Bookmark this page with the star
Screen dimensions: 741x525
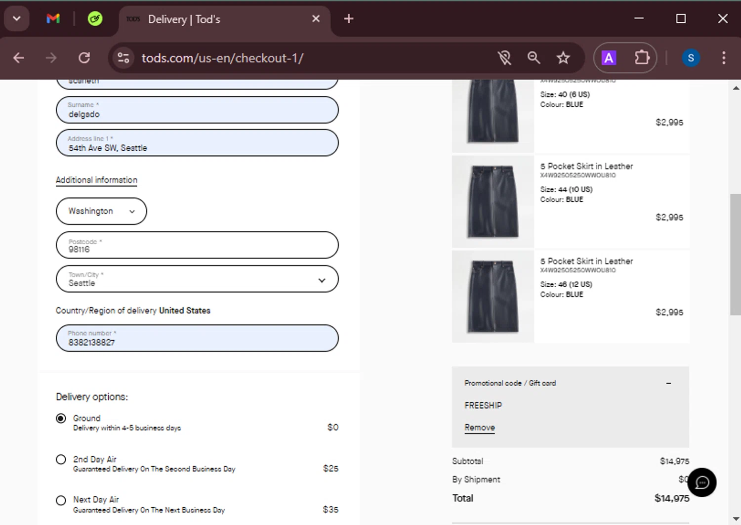pos(563,58)
